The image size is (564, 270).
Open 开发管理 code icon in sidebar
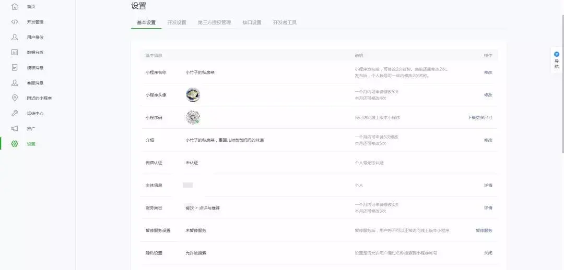15,22
